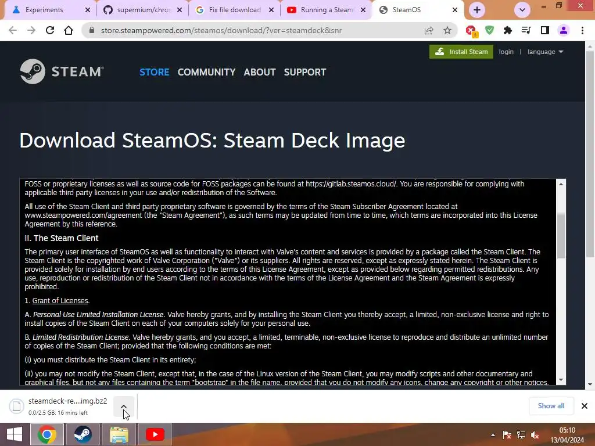Click the browser forward arrow

click(31, 30)
